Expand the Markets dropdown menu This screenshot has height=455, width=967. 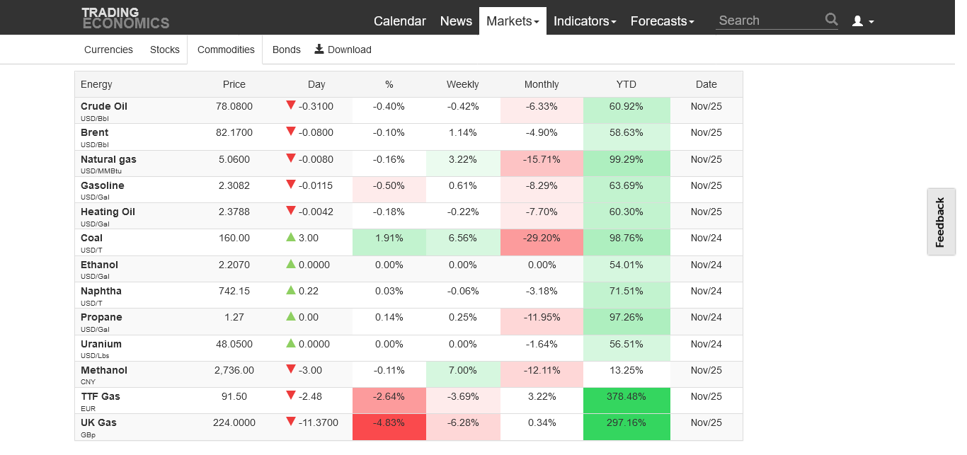513,21
